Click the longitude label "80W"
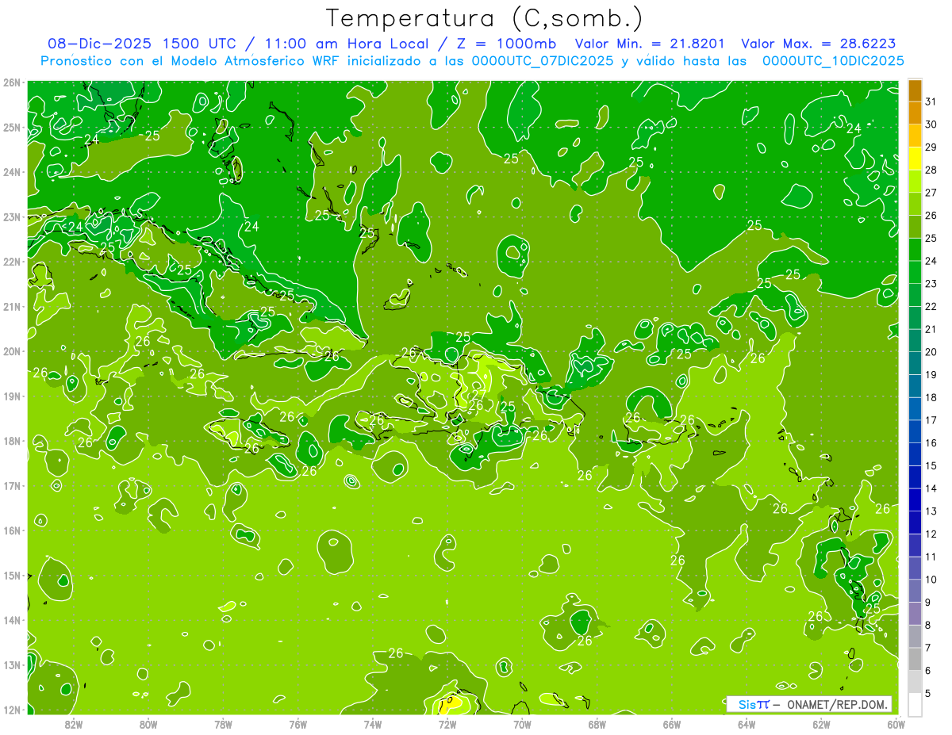 148,724
